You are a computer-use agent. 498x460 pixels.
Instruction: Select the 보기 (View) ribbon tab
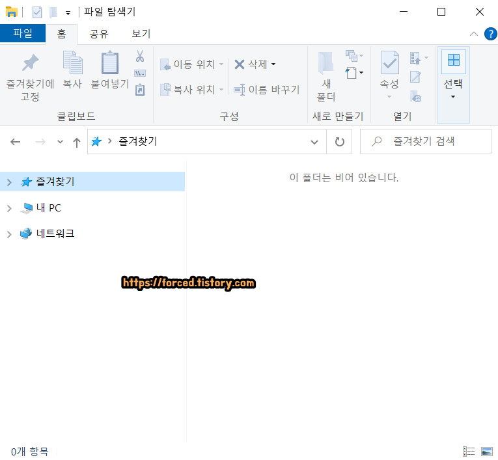coord(141,34)
